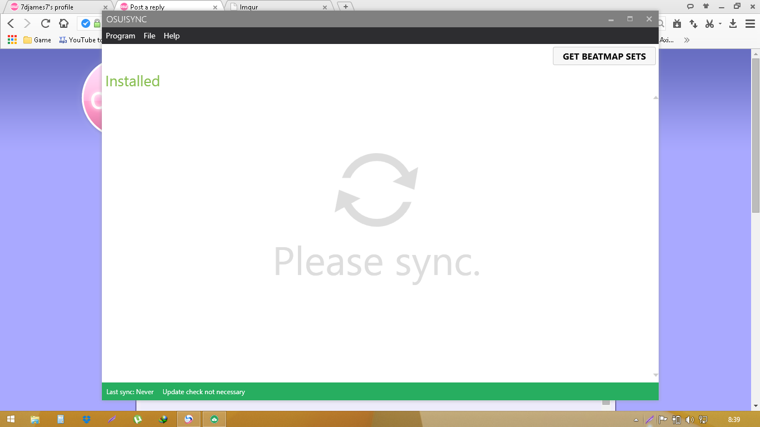Click the 8:39 taskbar clock

(734, 420)
